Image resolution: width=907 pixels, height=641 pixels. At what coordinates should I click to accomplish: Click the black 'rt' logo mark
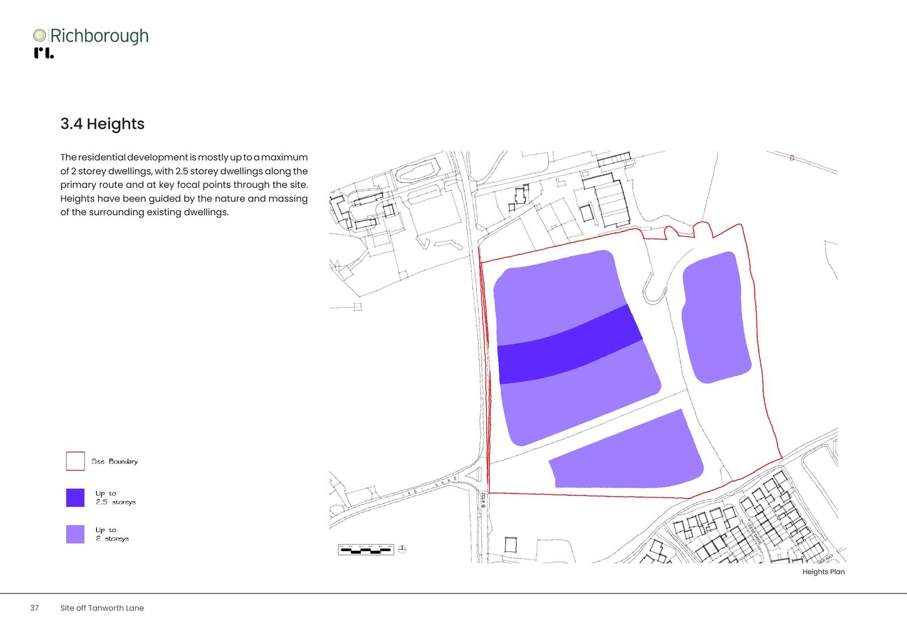click(44, 53)
